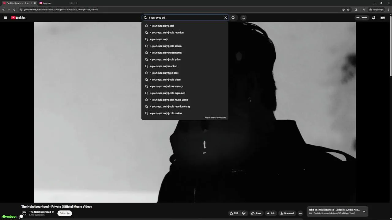This screenshot has height=220, width=392.
Task: Pick the plain "4 your eyez only" suggestion
Action: coord(185,39)
